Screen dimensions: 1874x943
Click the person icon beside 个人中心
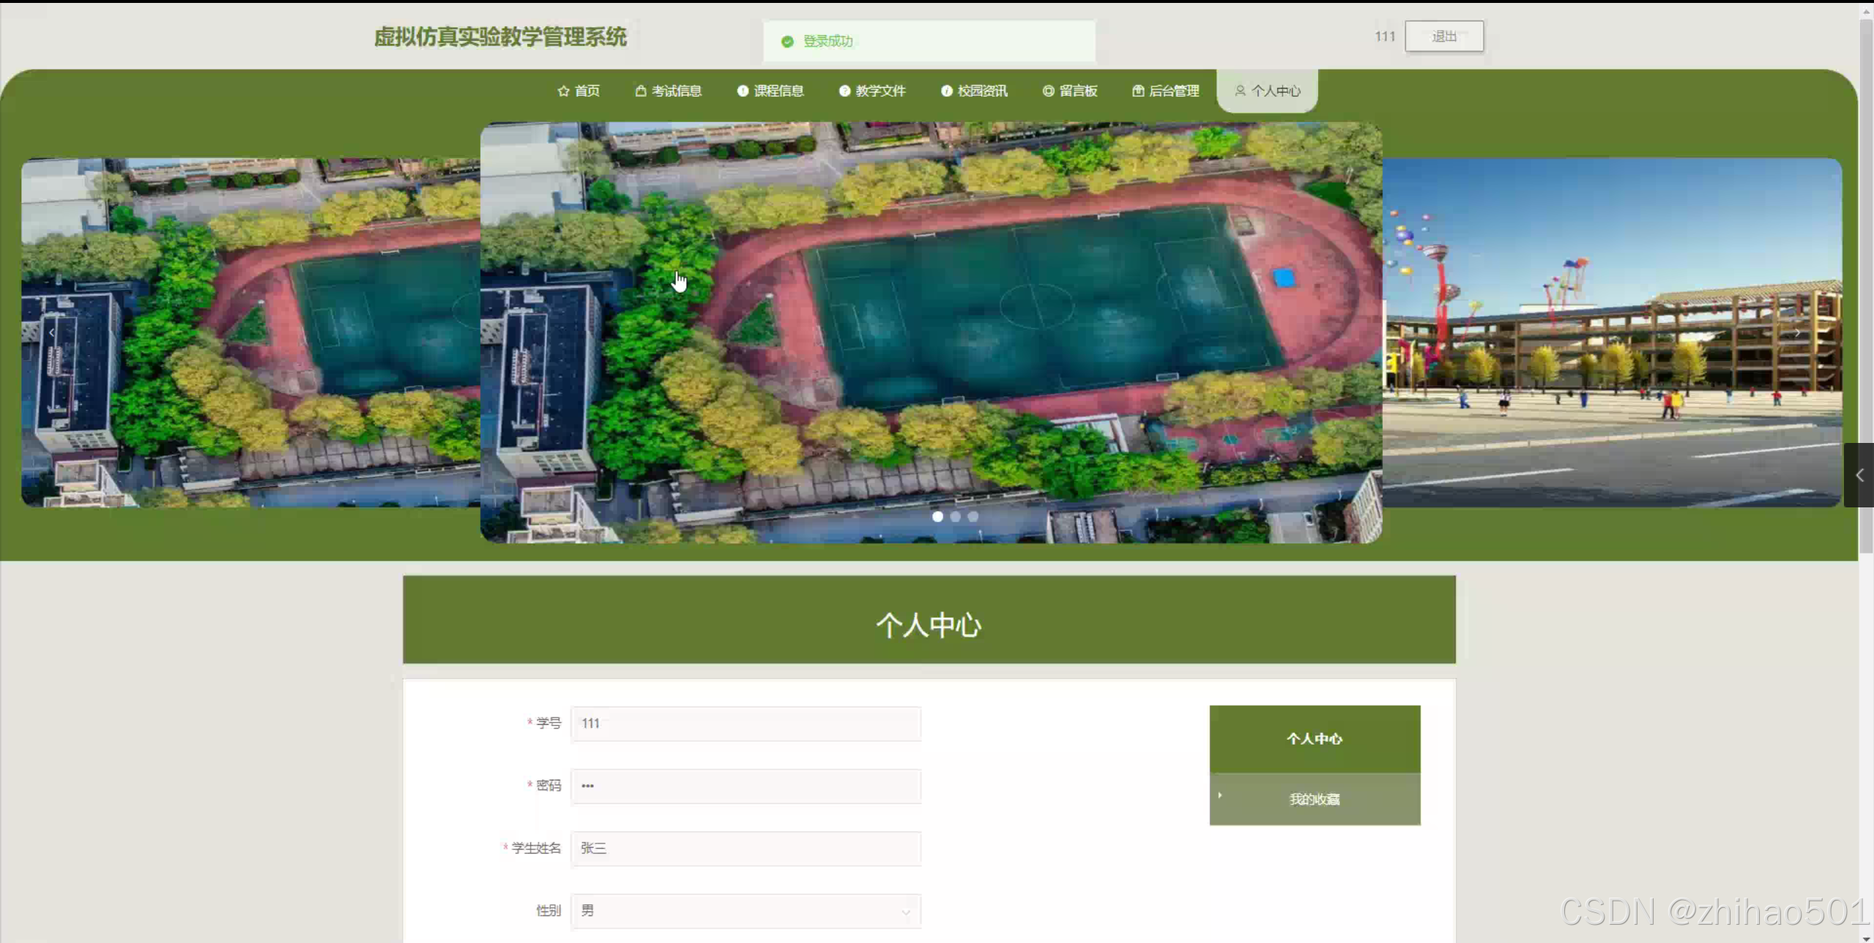coord(1240,91)
